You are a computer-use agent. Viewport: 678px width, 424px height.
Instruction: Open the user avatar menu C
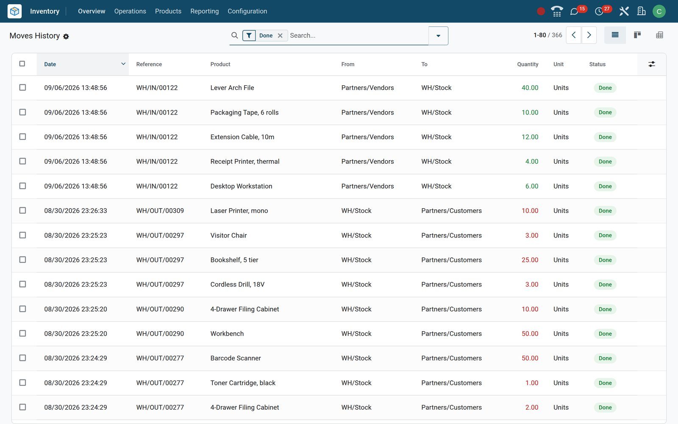click(x=659, y=11)
